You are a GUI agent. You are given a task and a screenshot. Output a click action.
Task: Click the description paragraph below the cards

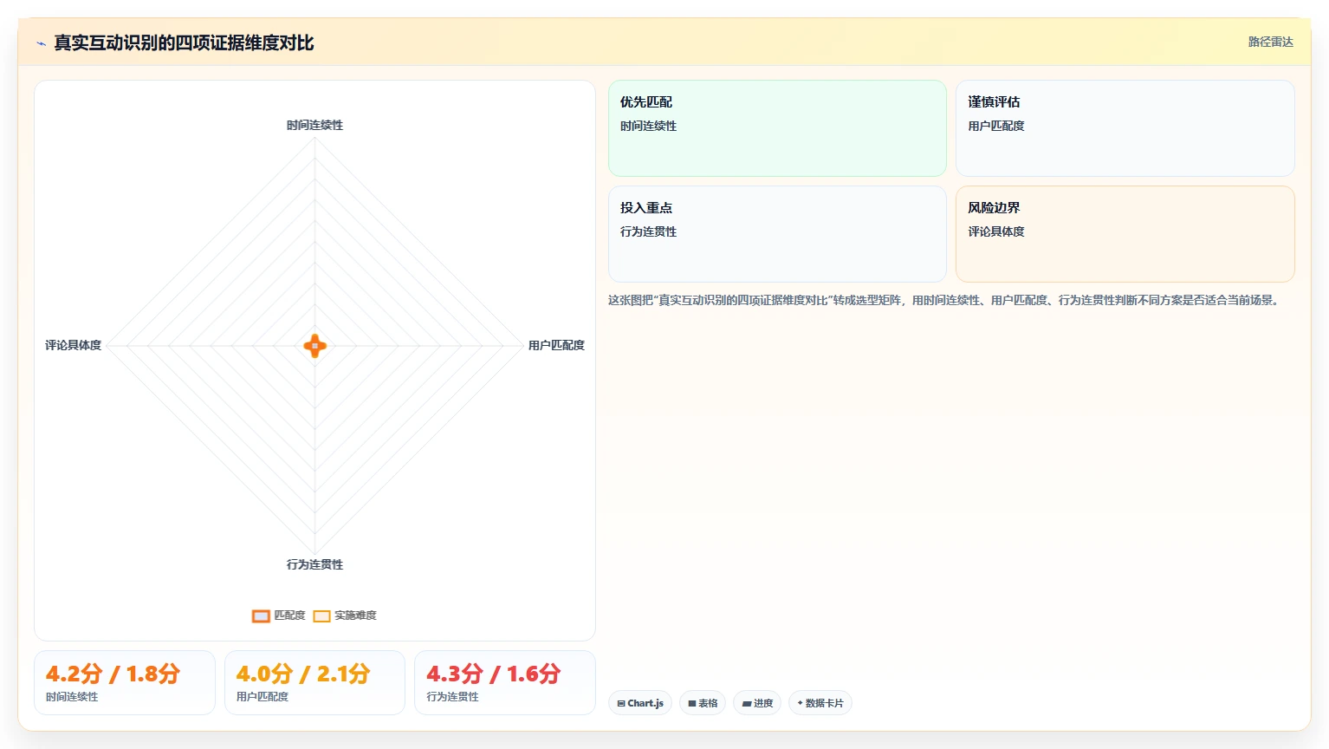tap(944, 300)
